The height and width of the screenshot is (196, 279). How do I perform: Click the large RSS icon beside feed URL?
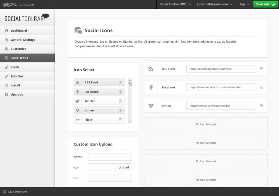tap(151, 69)
